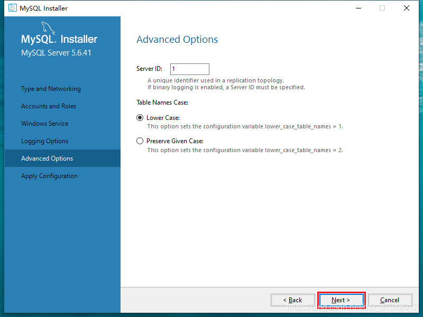Close the MySQL Installer window
423x317 pixels.
407,8
